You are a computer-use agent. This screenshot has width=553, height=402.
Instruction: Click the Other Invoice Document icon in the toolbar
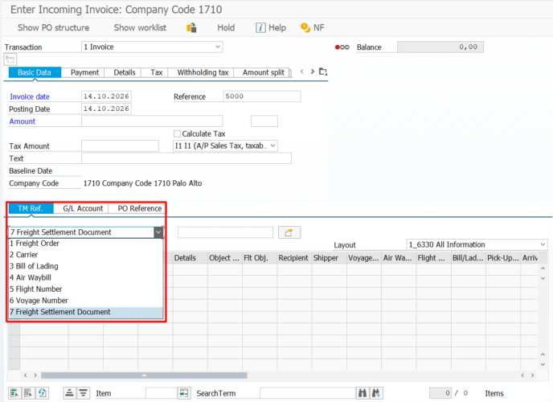(x=191, y=27)
